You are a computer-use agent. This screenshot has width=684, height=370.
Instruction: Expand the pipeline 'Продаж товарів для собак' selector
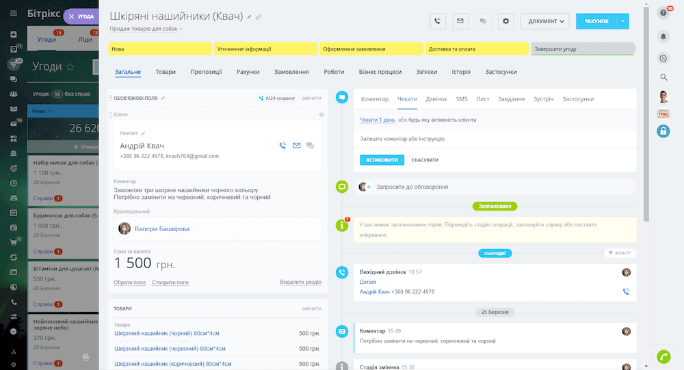point(146,29)
